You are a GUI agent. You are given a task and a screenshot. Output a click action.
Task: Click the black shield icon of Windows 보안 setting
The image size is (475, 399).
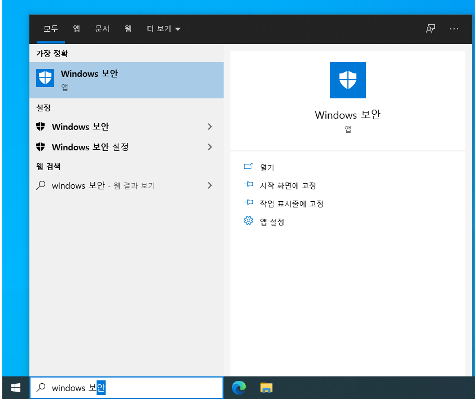[x=40, y=127]
